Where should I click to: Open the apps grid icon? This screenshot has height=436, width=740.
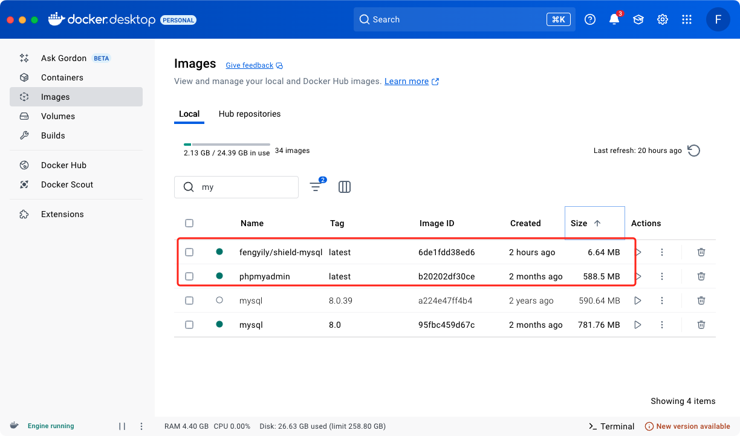click(687, 19)
